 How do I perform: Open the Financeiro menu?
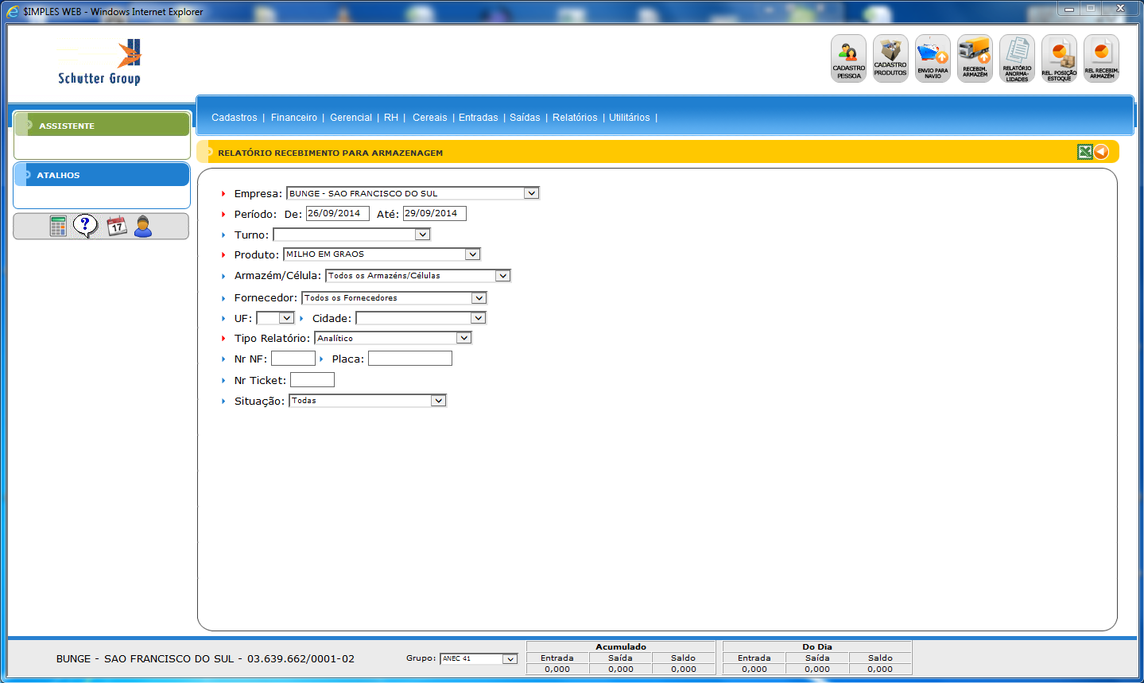pos(293,118)
